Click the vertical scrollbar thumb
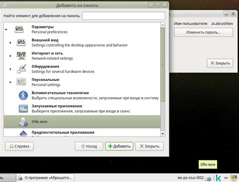This screenshot has height=182, width=239. [162, 65]
